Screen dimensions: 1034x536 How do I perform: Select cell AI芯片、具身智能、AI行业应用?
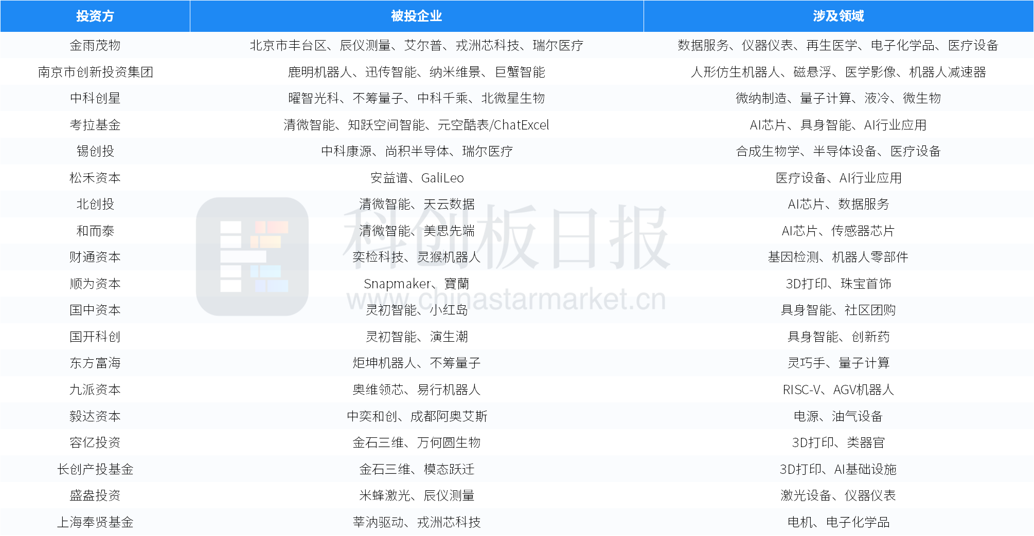pos(839,125)
